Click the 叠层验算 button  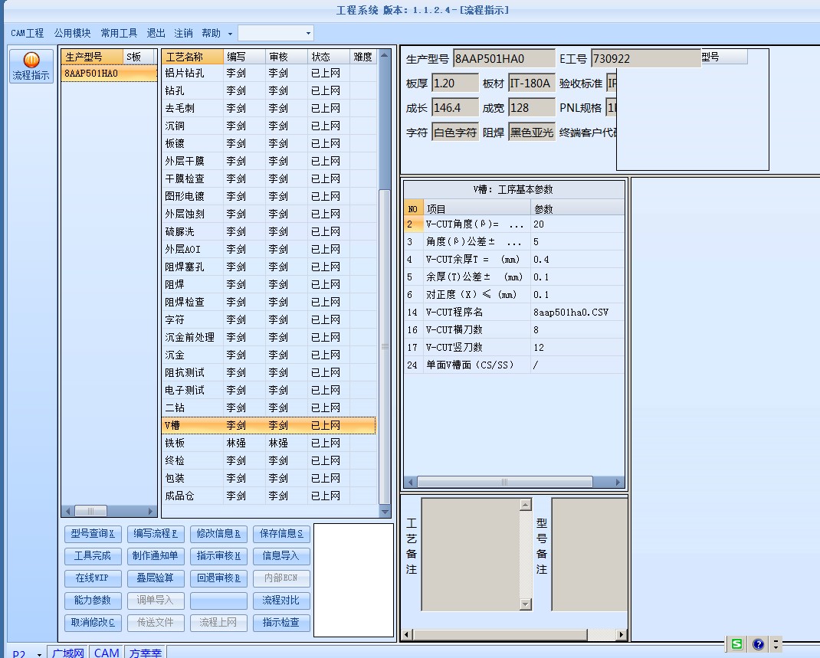coord(156,578)
